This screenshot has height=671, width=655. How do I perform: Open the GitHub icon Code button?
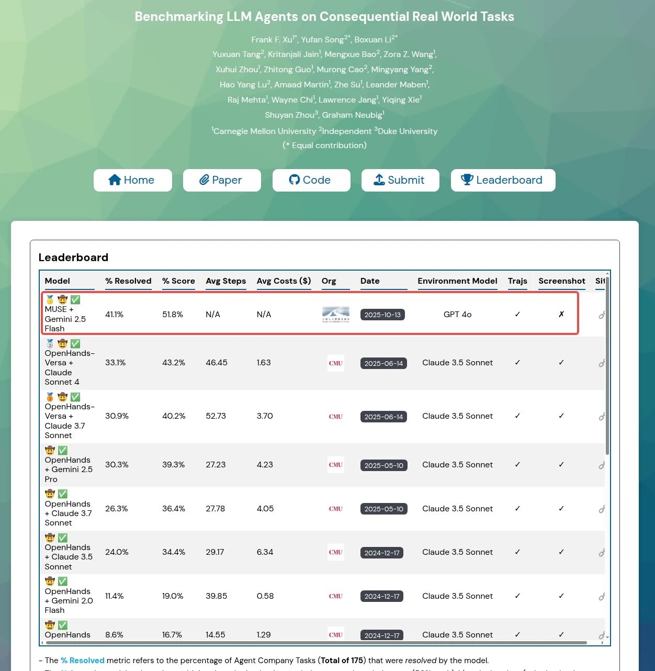click(295, 180)
